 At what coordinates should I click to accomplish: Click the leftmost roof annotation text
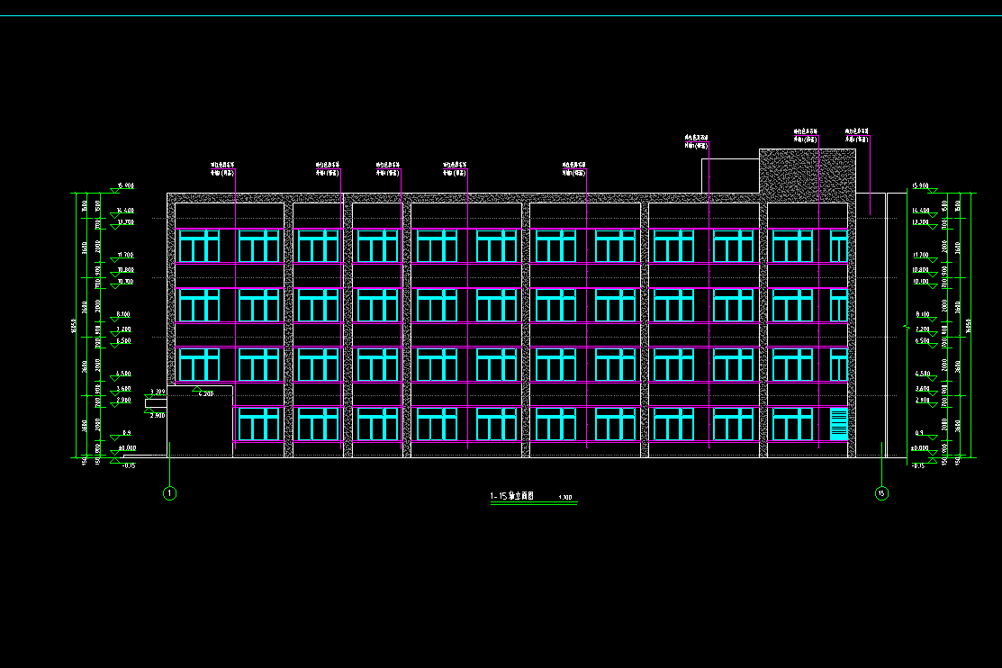[x=223, y=168]
